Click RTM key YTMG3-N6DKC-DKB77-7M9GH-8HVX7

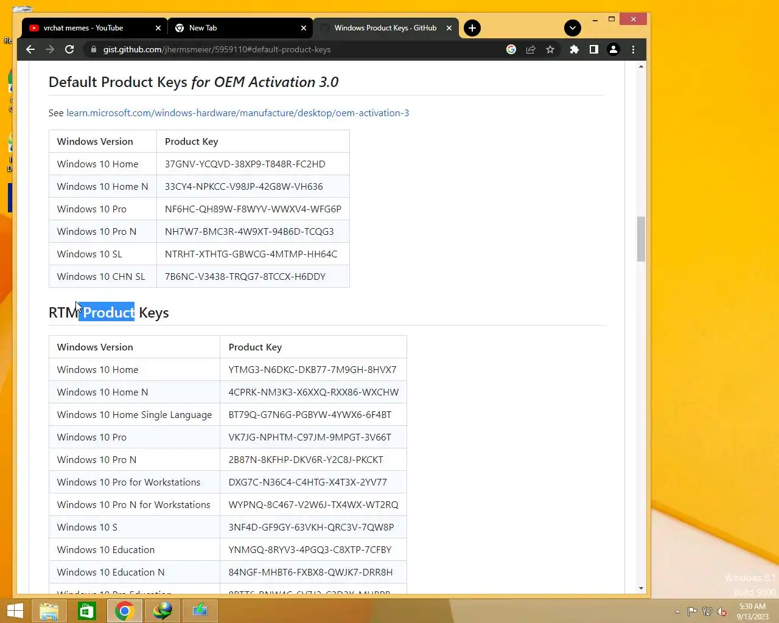point(312,370)
